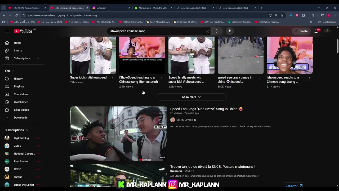This screenshot has height=191, width=339.
Task: Open options for IShowSpeed Remastered video
Action: 162,79
